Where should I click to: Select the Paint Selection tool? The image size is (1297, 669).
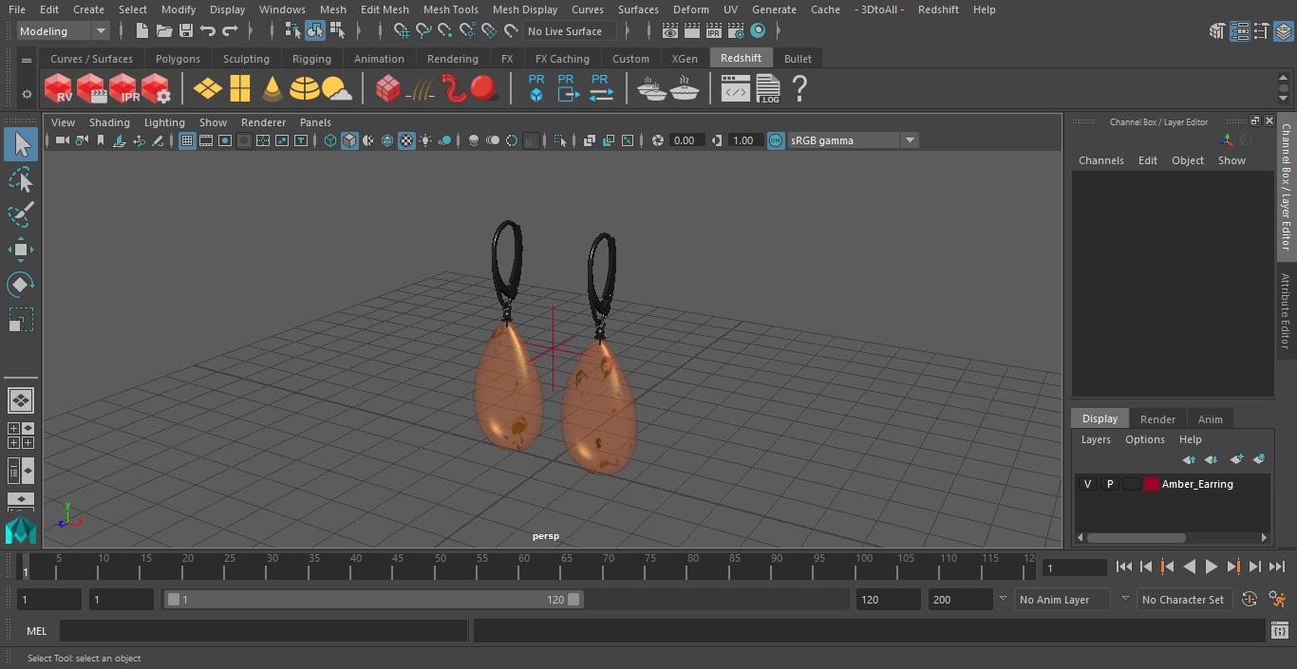coord(20,214)
